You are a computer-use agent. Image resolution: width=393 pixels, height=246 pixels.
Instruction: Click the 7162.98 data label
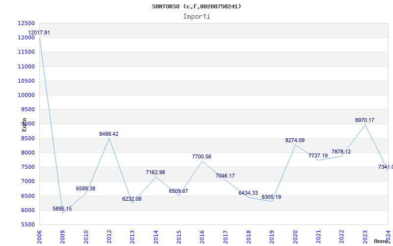click(x=155, y=173)
